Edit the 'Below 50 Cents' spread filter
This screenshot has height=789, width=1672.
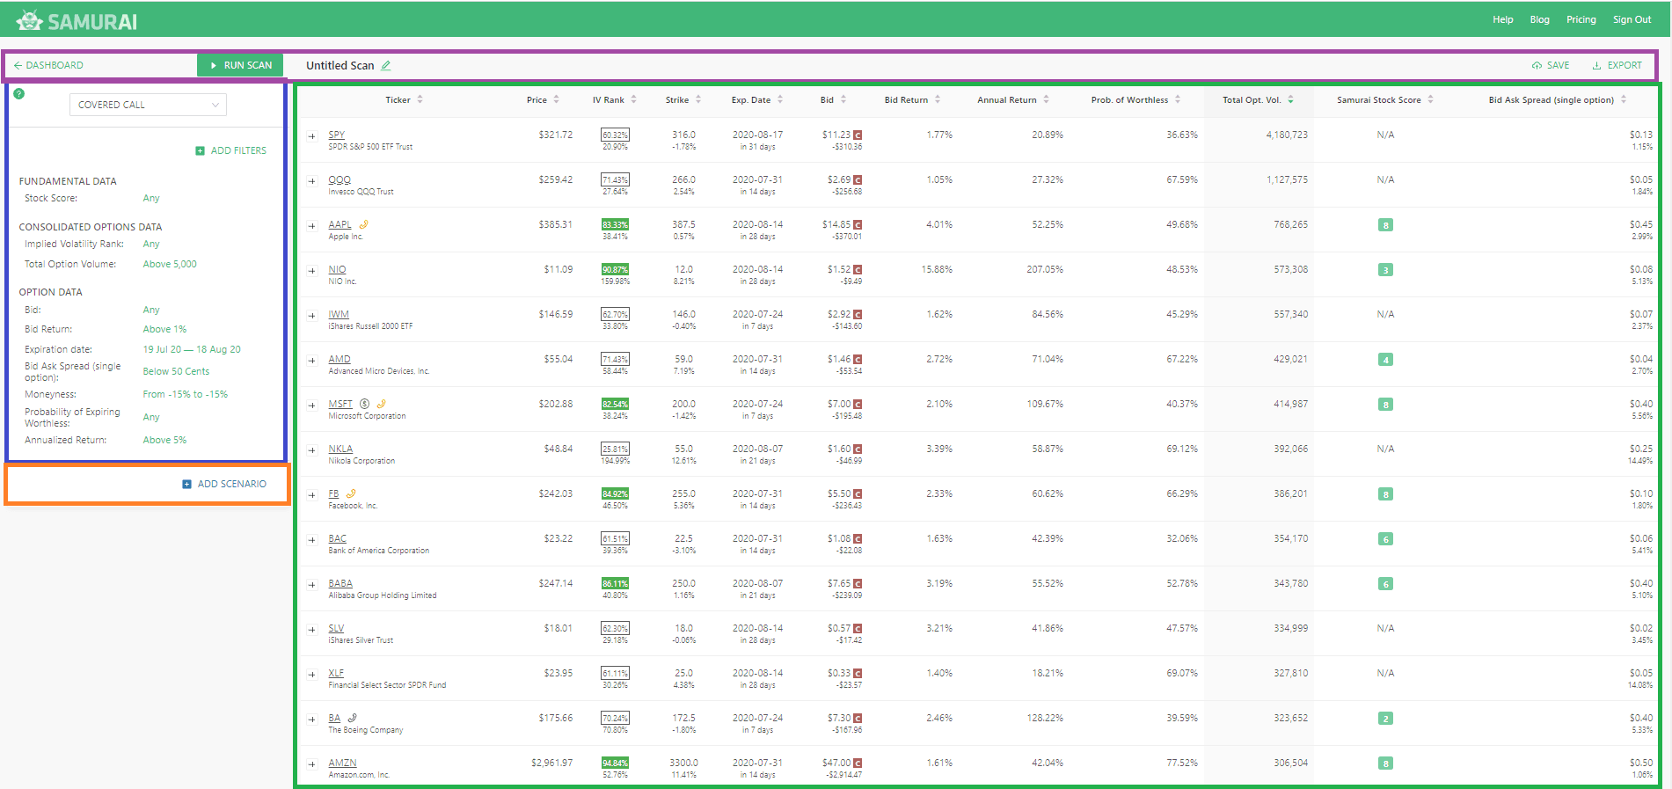[x=176, y=371]
